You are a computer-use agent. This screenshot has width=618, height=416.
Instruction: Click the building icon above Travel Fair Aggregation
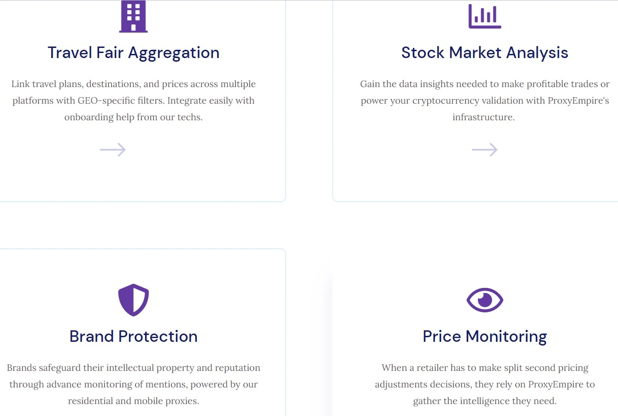point(133,17)
